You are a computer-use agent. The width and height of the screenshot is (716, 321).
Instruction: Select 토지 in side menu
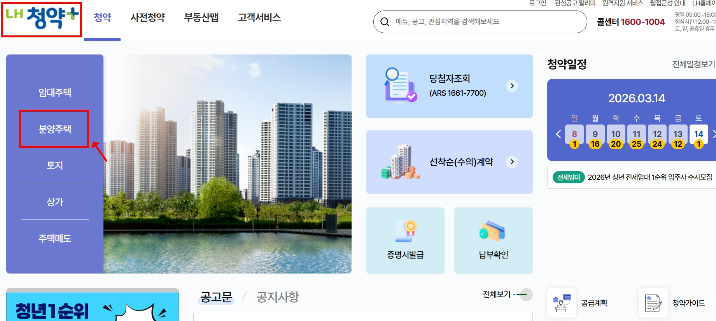pyautogui.click(x=55, y=165)
